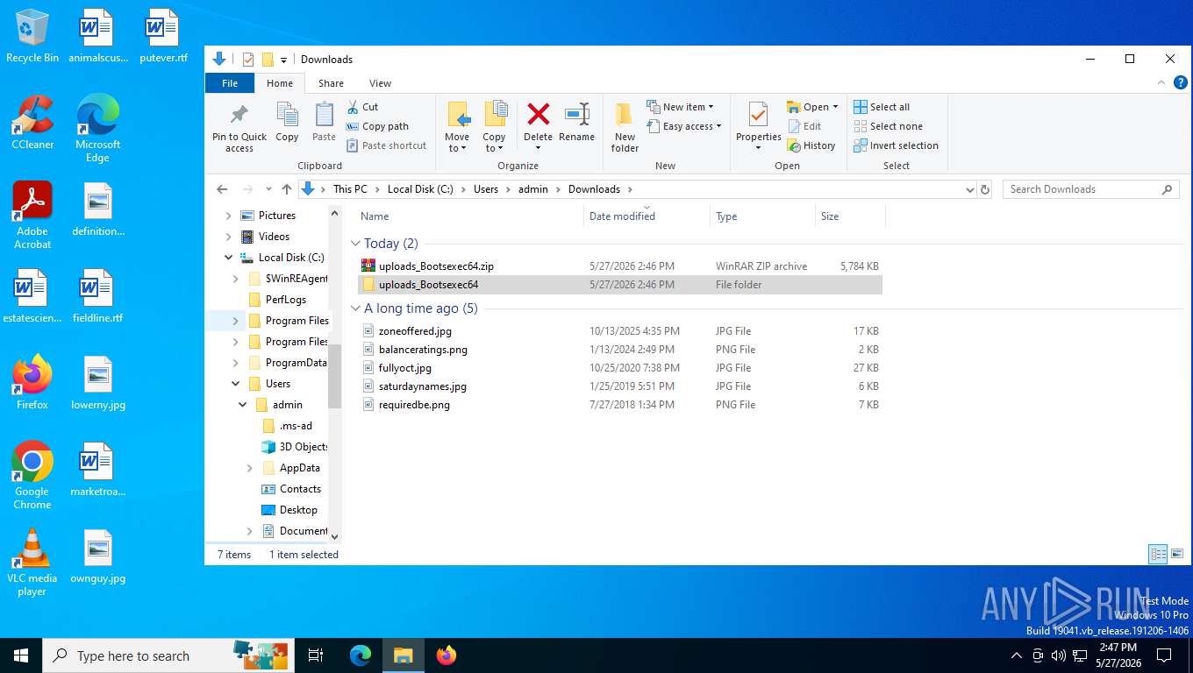This screenshot has height=673, width=1193.
Task: Select the uploads_Bootsexec64 folder
Action: 619,285
